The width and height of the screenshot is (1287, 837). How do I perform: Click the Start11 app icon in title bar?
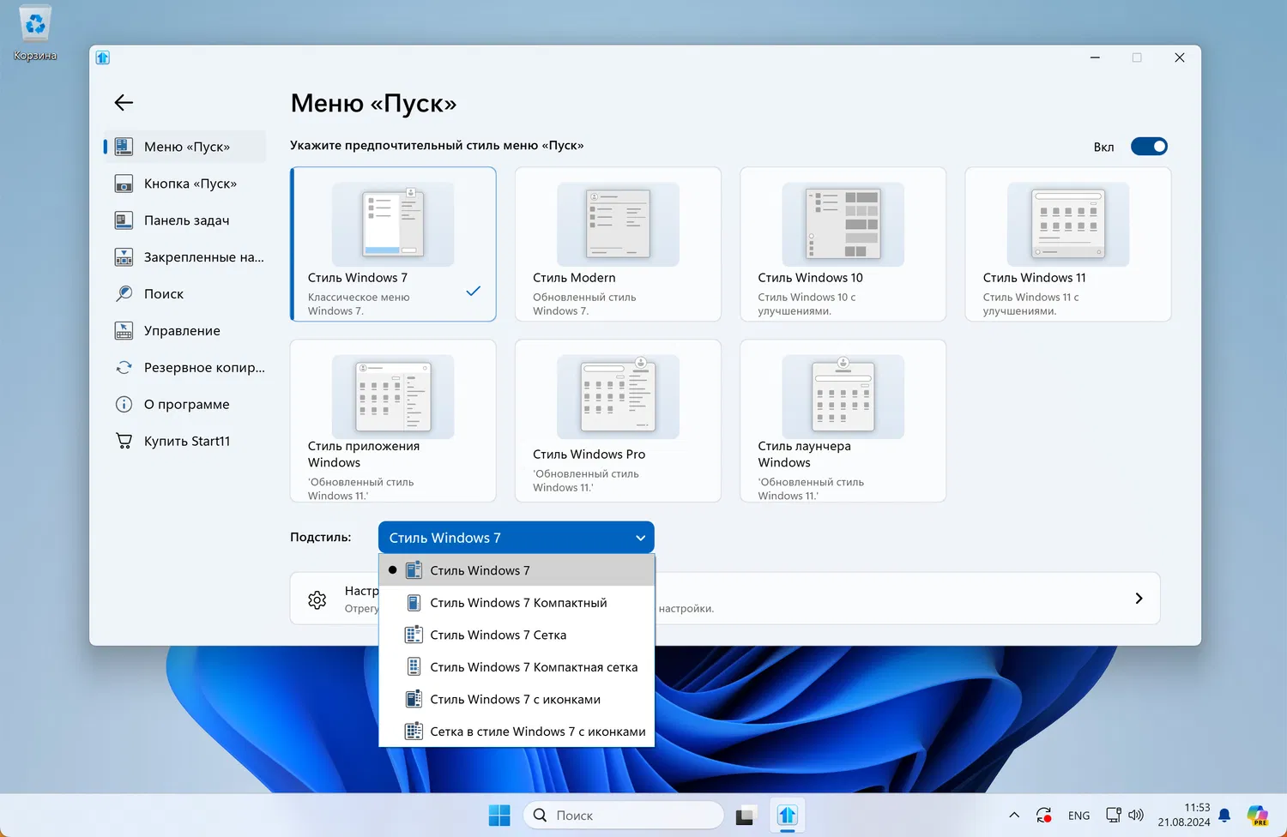point(103,57)
